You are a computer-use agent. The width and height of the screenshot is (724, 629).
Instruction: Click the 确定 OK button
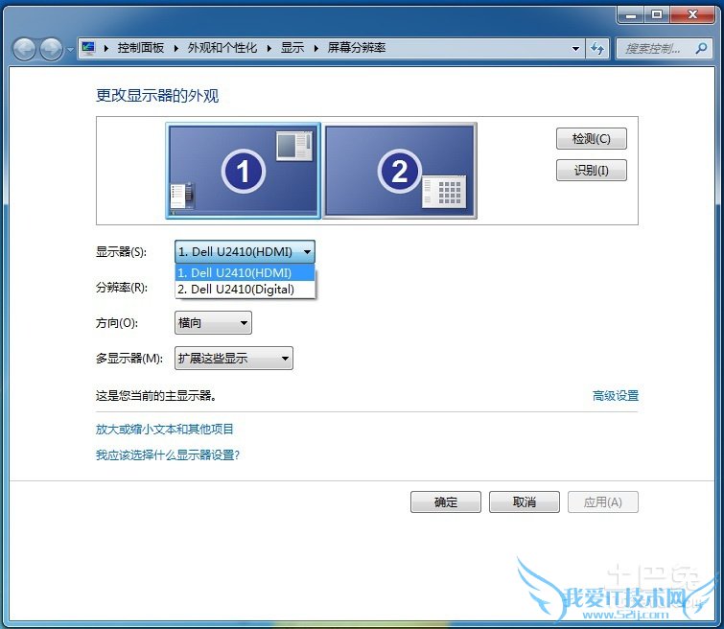(446, 502)
